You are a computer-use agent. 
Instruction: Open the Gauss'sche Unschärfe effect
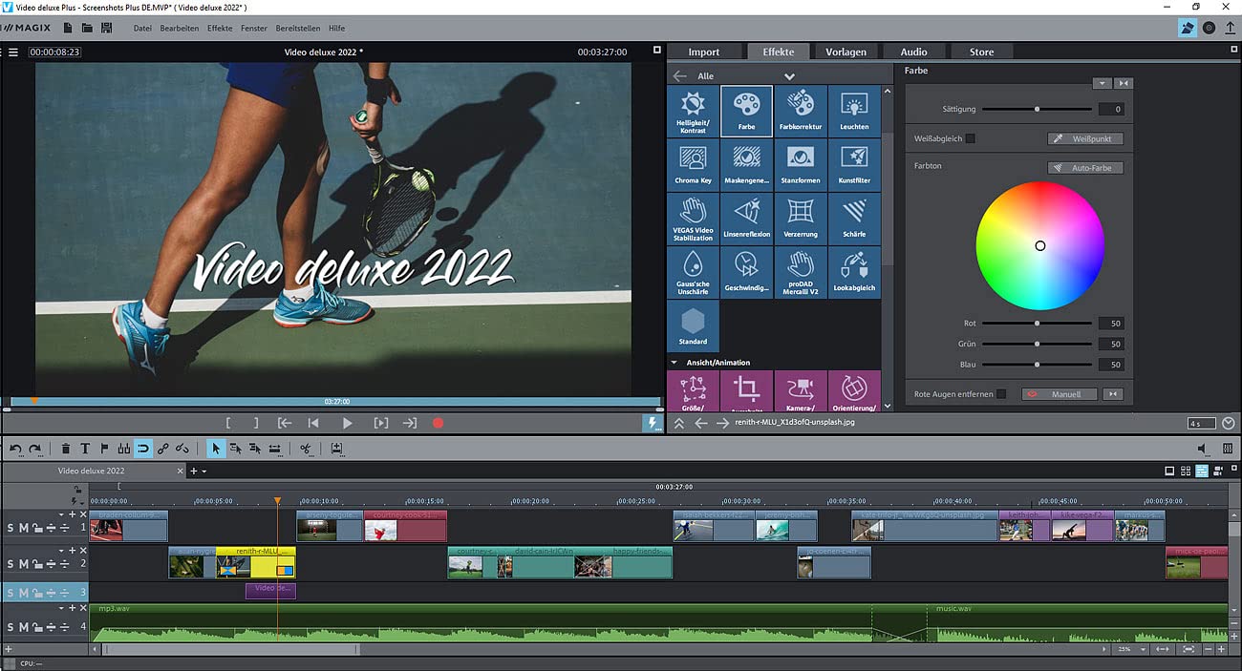click(693, 272)
